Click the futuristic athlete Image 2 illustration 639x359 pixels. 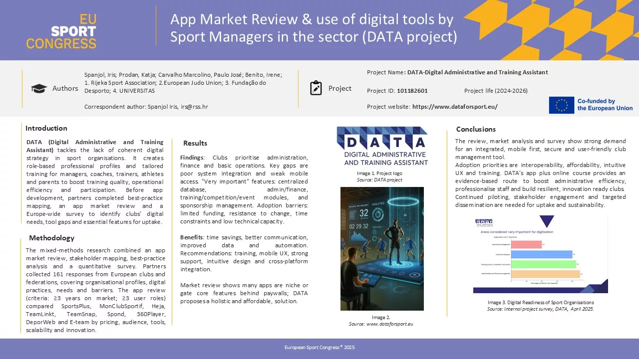(382, 248)
